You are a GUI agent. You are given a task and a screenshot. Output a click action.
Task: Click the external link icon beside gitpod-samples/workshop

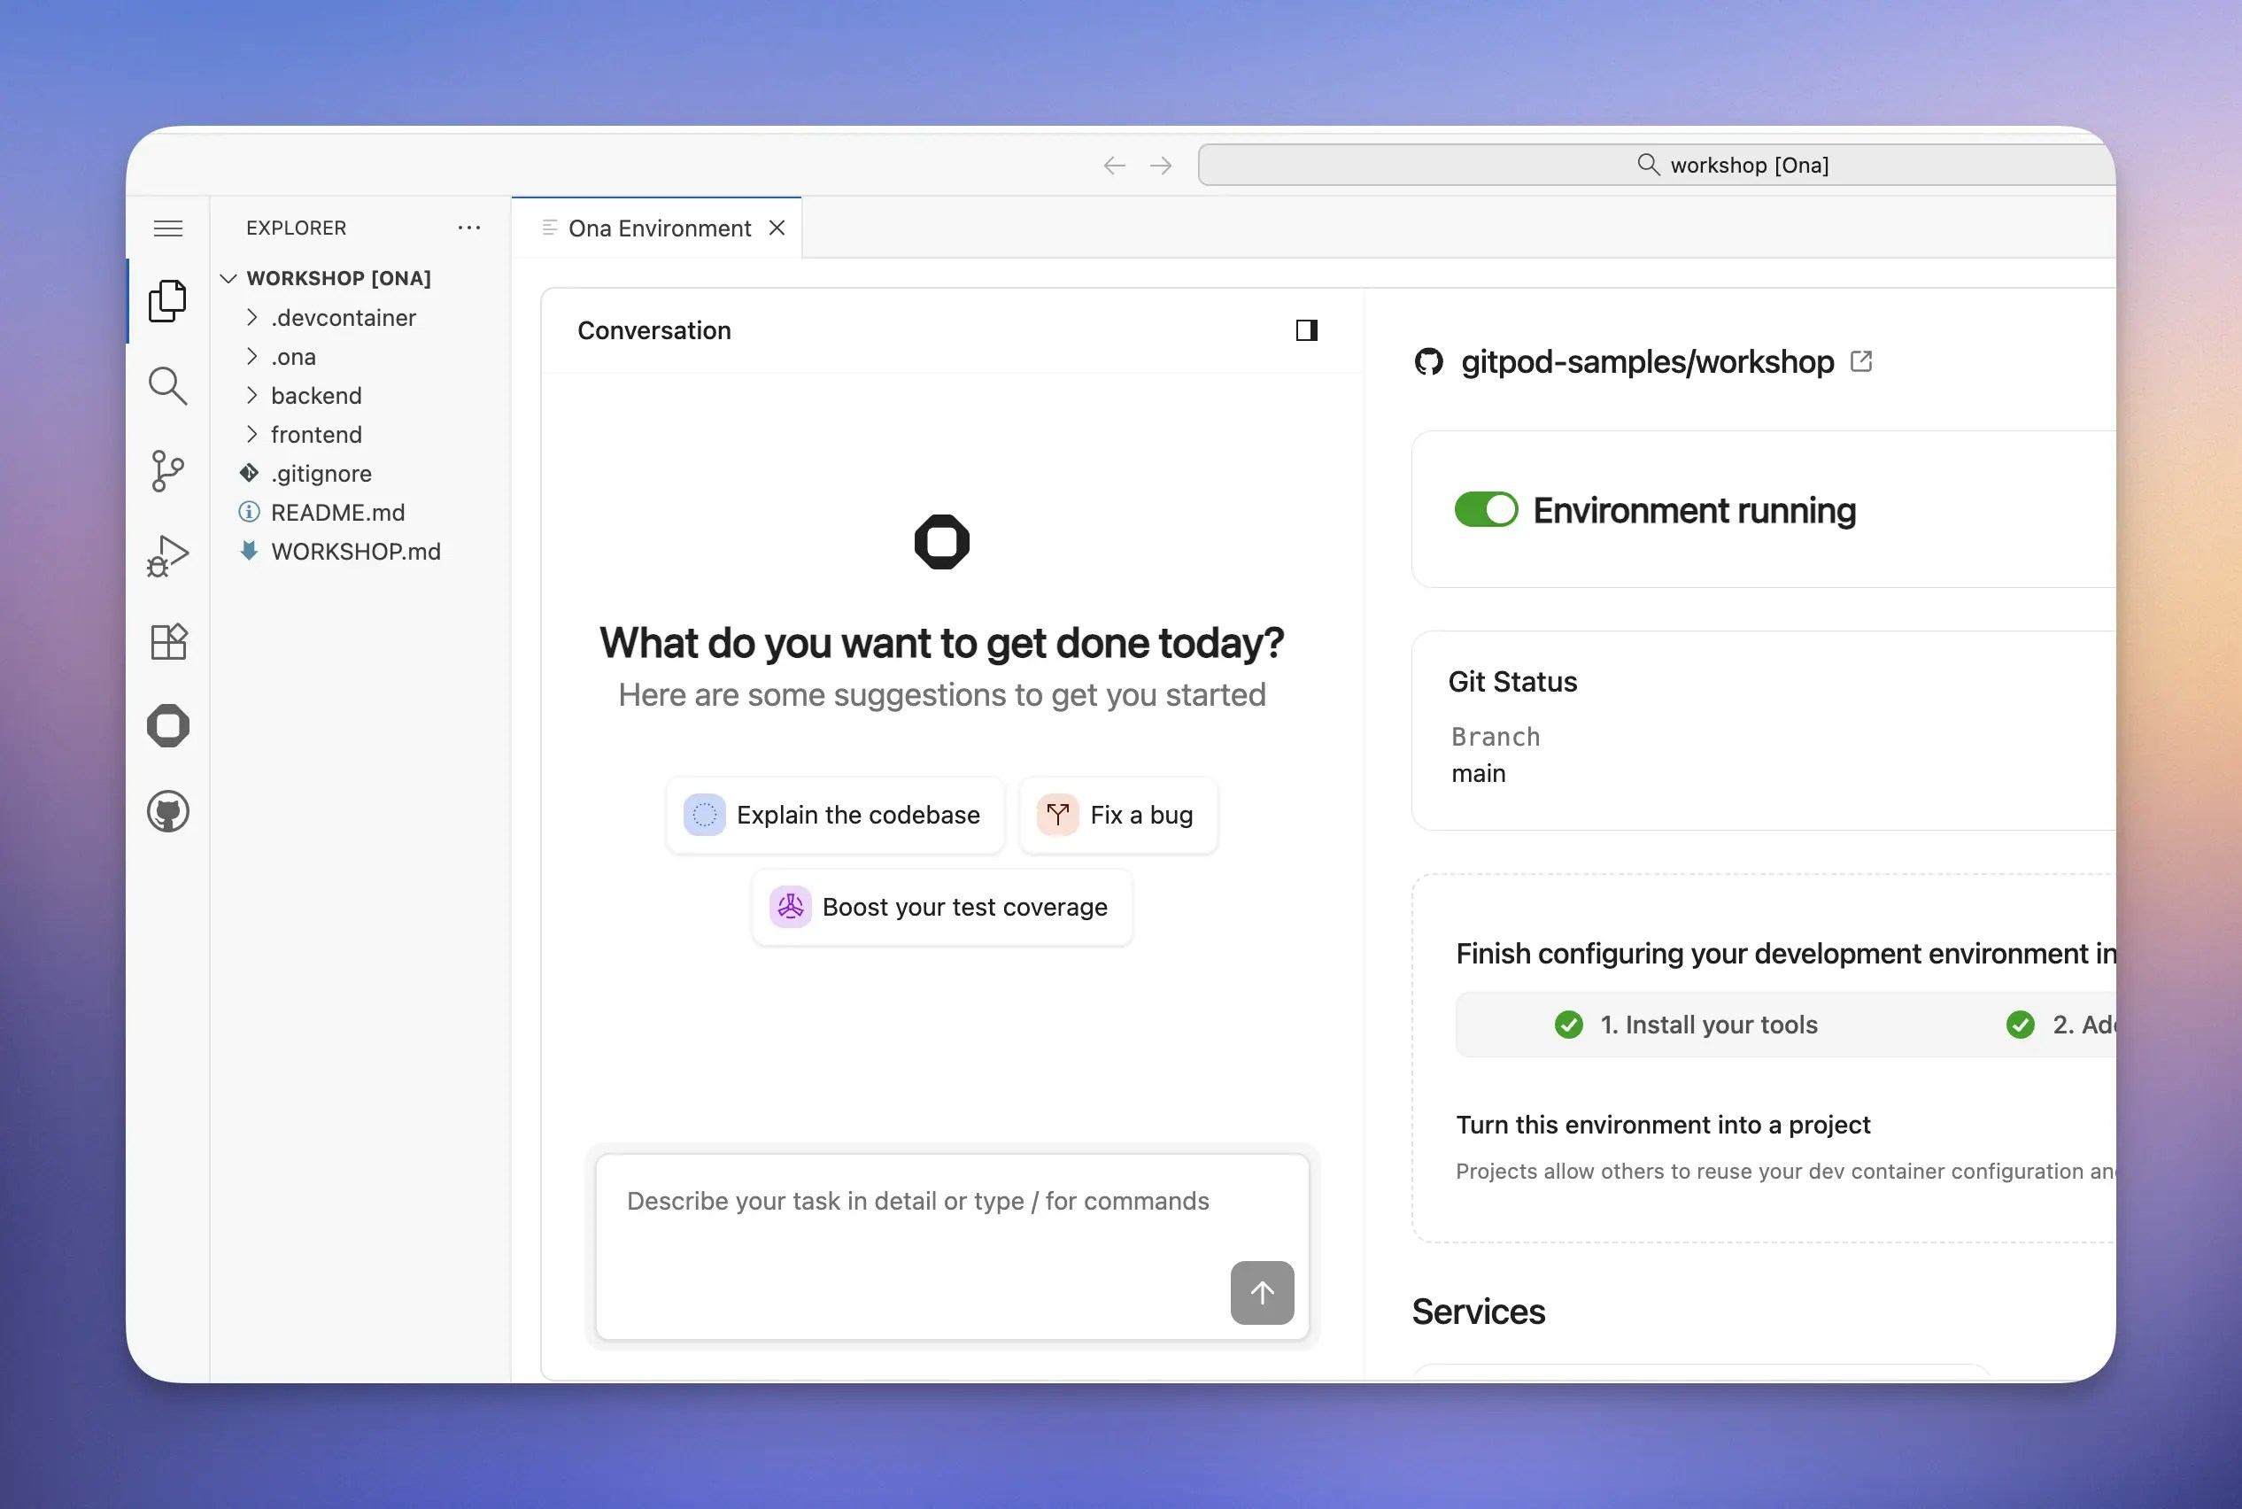coord(1861,362)
